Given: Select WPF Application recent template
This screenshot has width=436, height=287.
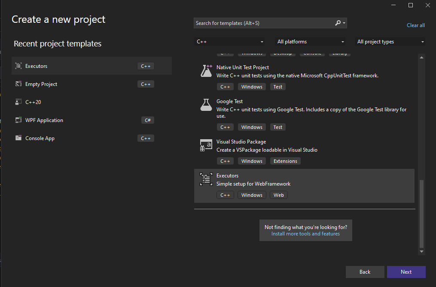Looking at the screenshot, I should [92, 120].
